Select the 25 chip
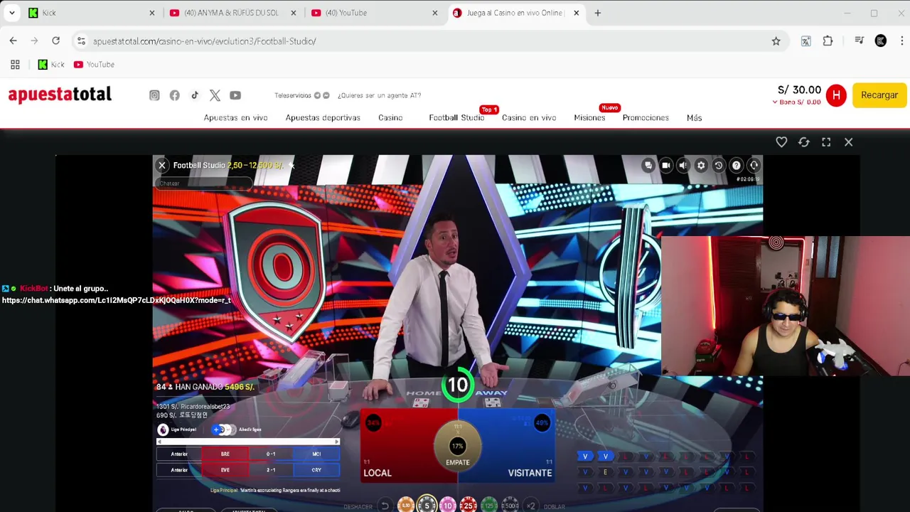The height and width of the screenshot is (512, 910). [468, 506]
